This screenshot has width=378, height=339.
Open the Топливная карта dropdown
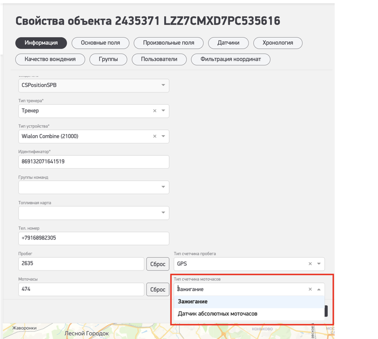(x=163, y=213)
